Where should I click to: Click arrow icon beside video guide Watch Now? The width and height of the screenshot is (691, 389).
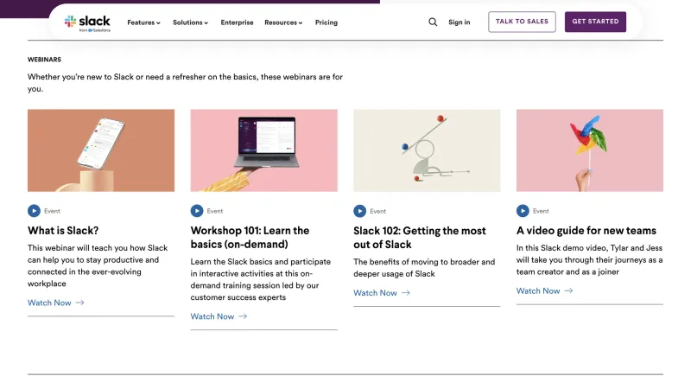(568, 290)
